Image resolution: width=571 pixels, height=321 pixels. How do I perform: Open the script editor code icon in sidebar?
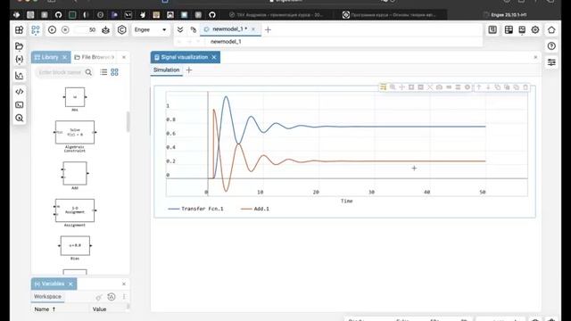click(x=20, y=92)
